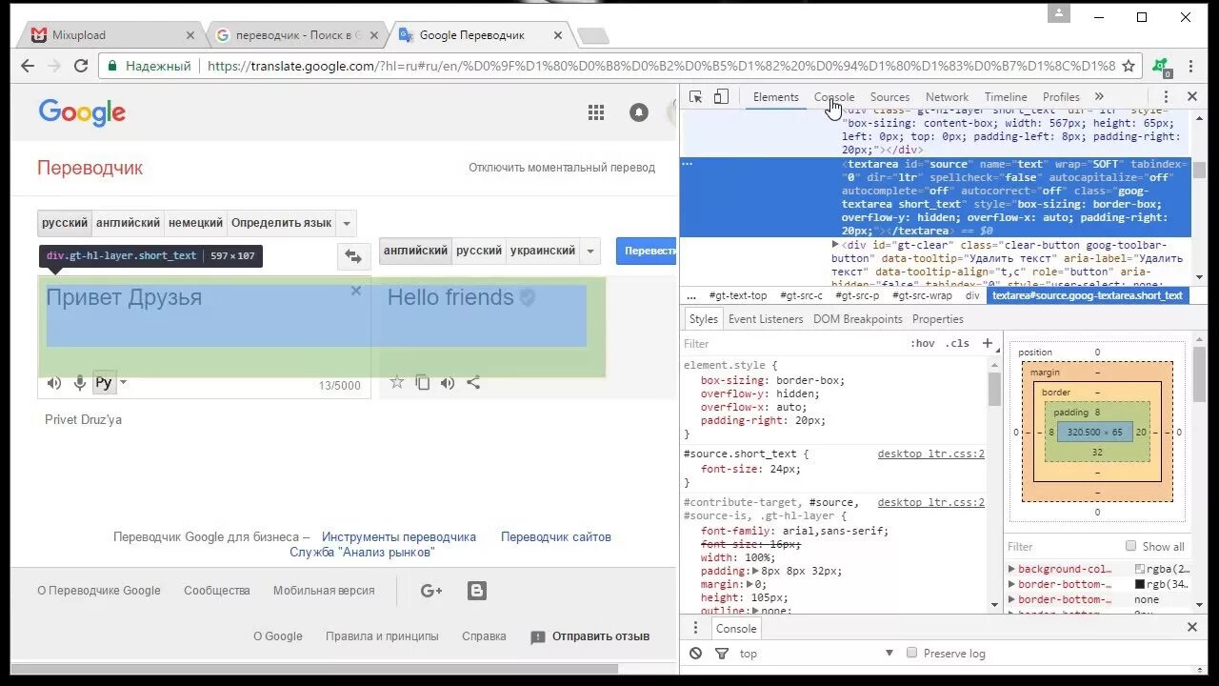This screenshot has width=1219, height=686.
Task: Open input tools dropdown arrow next to Ру
Action: tap(123, 383)
